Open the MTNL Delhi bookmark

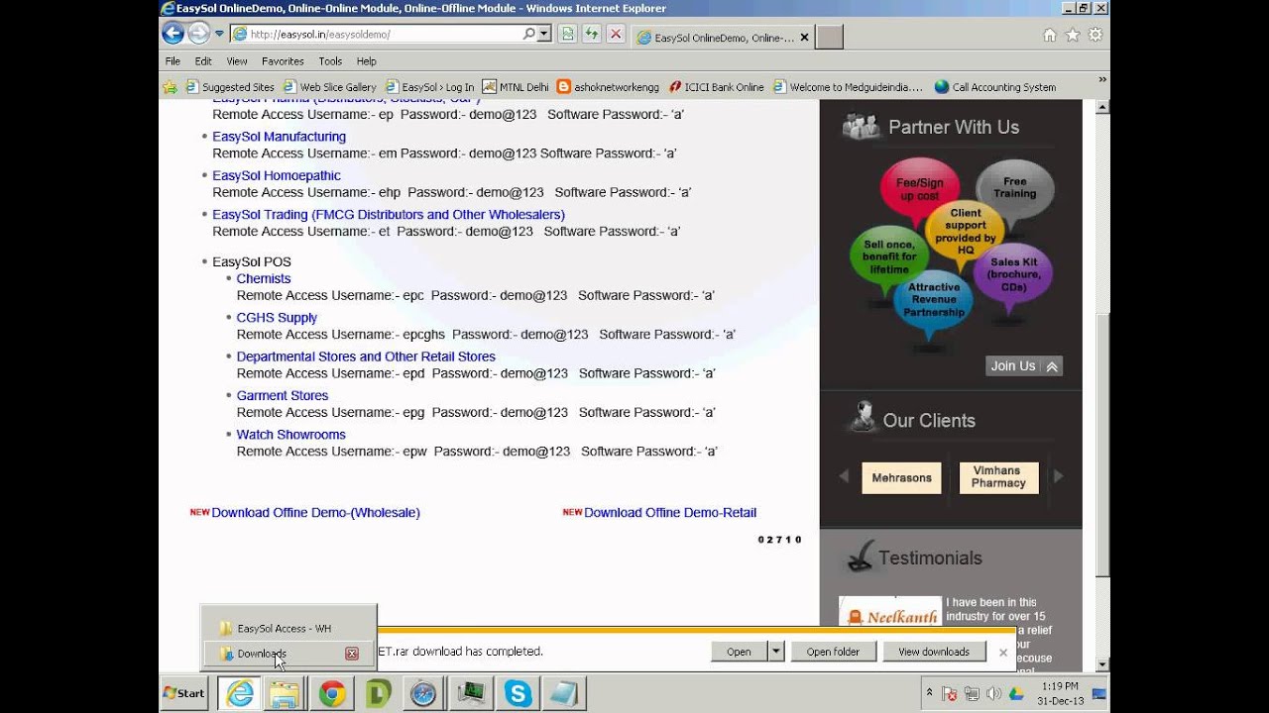516,87
